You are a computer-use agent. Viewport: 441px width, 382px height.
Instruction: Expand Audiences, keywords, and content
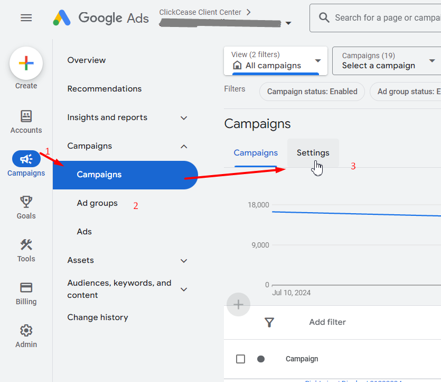[x=184, y=289]
